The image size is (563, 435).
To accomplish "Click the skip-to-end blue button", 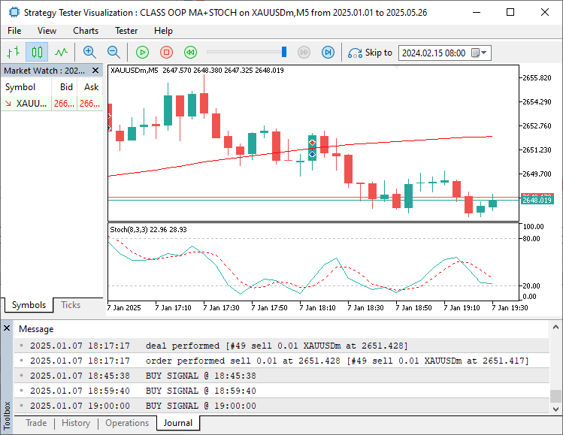I will click(x=328, y=53).
